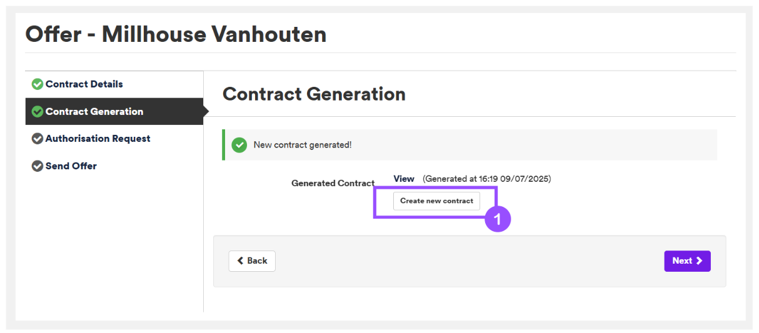759x333 pixels.
Task: Go to the Authorisation Request step
Action: pyautogui.click(x=98, y=139)
